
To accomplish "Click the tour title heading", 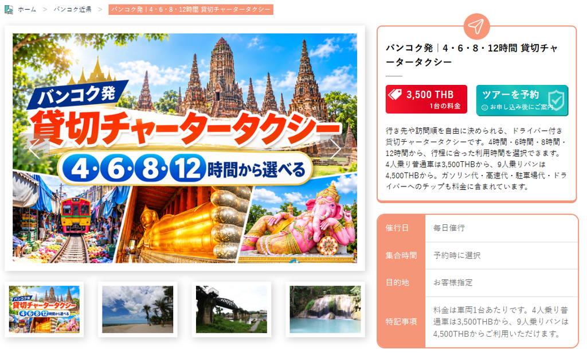I will point(472,55).
